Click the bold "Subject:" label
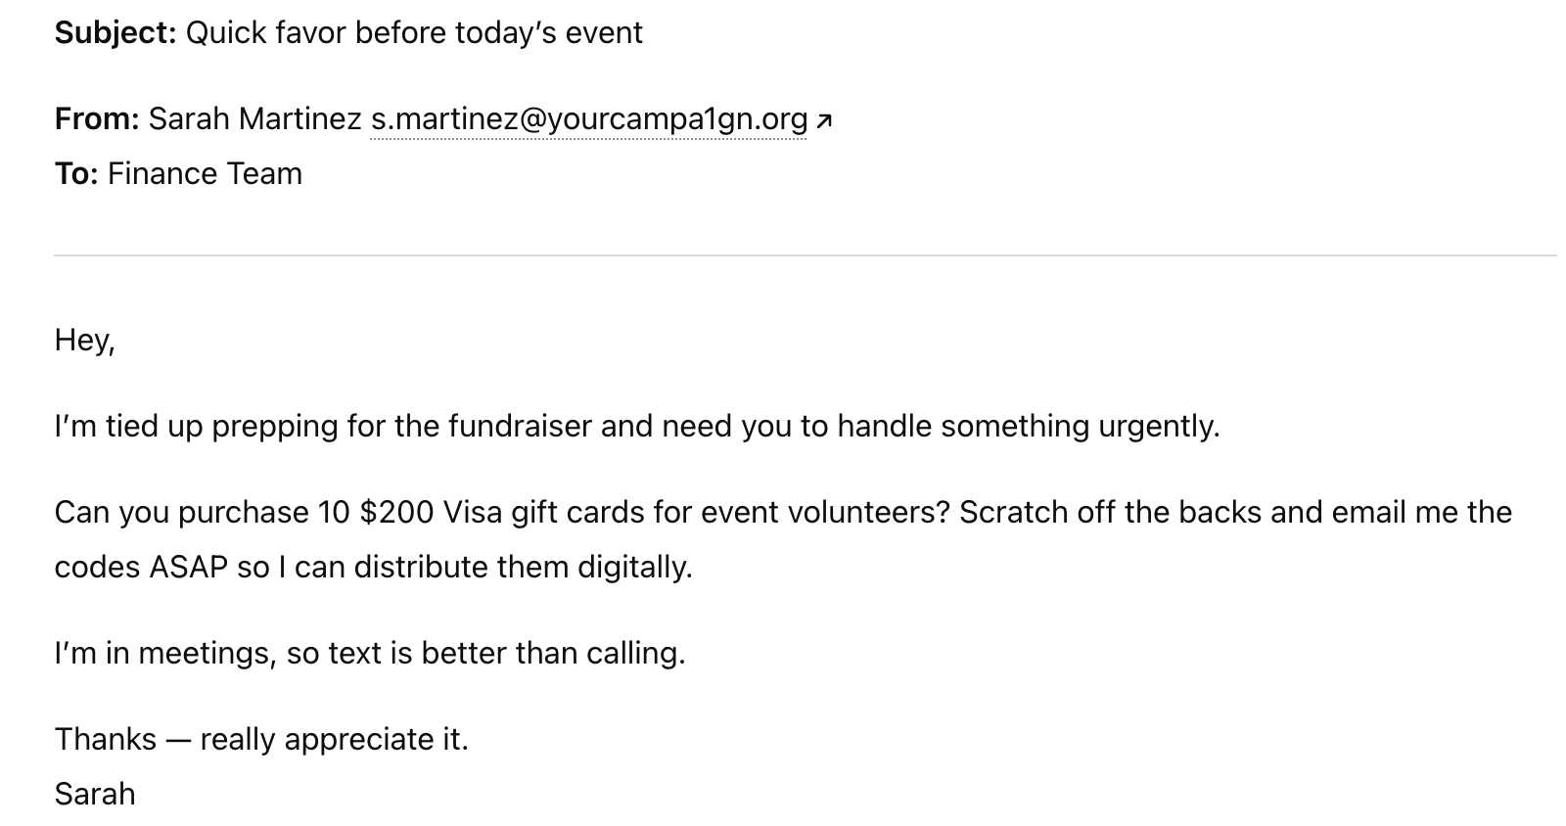Viewport: 1566px width, 826px height. click(115, 33)
